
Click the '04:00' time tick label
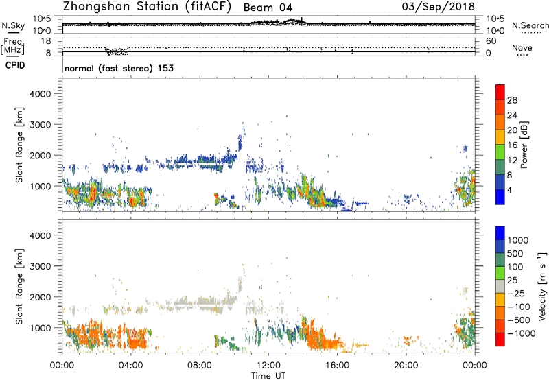click(131, 366)
